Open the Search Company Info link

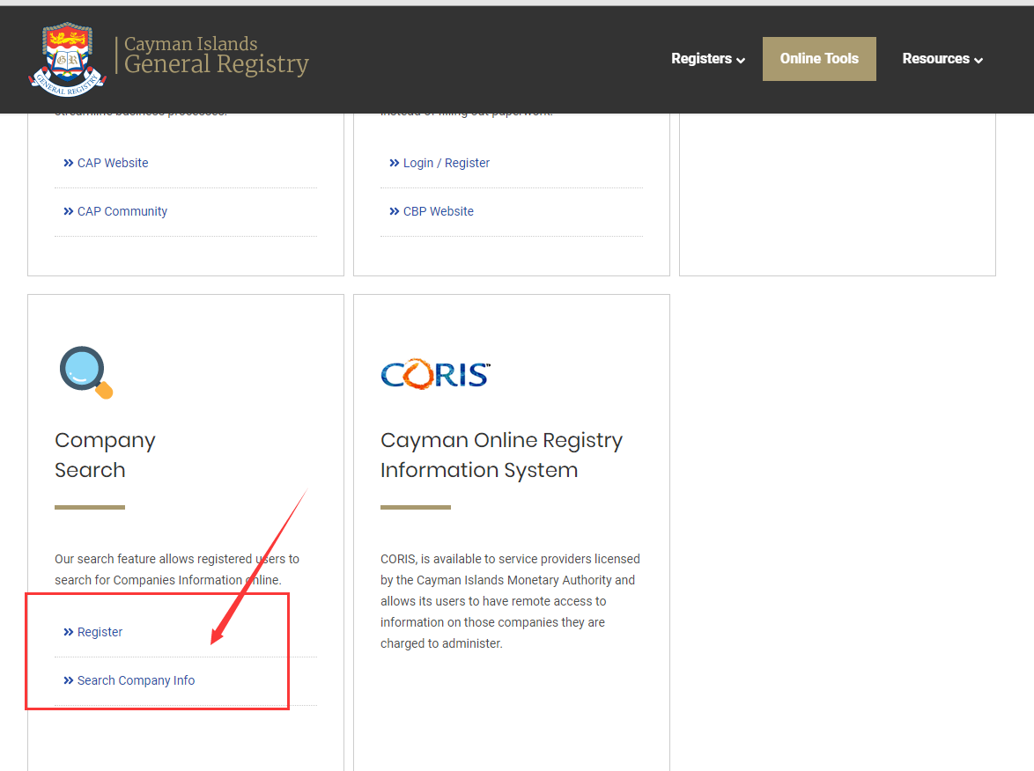[x=136, y=680]
